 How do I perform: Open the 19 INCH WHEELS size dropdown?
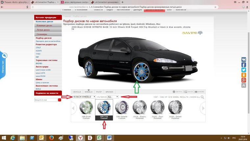[84, 97]
